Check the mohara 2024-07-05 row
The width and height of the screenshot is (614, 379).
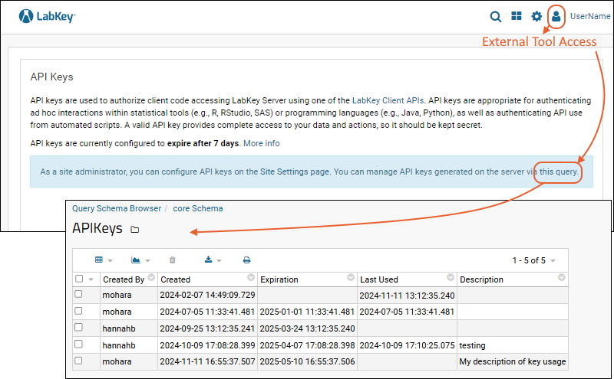pos(78,311)
